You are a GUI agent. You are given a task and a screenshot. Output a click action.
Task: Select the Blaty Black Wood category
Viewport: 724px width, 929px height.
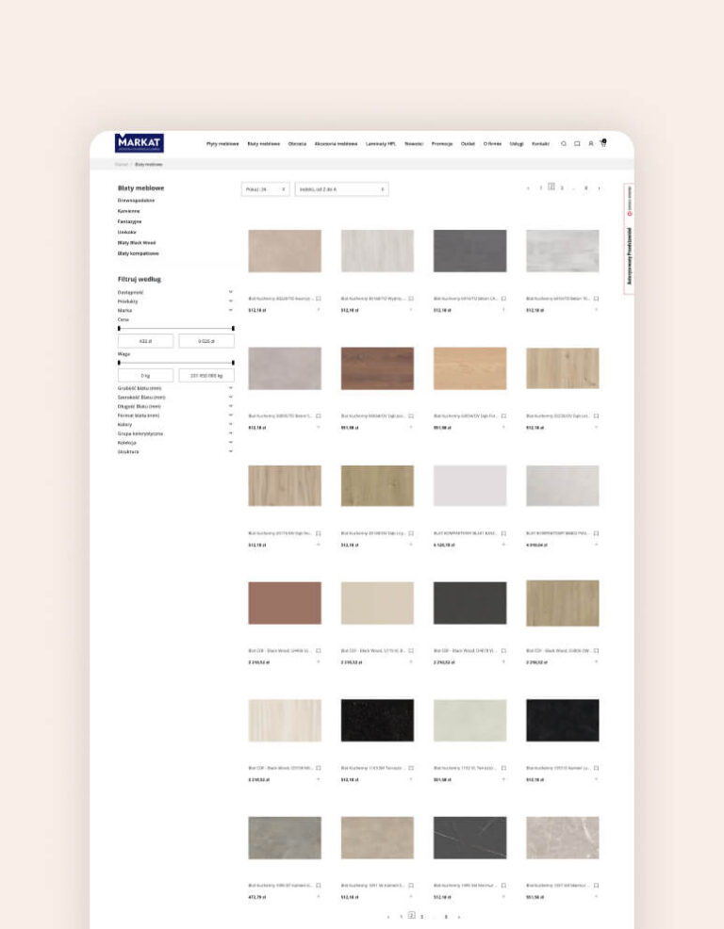[x=137, y=243]
